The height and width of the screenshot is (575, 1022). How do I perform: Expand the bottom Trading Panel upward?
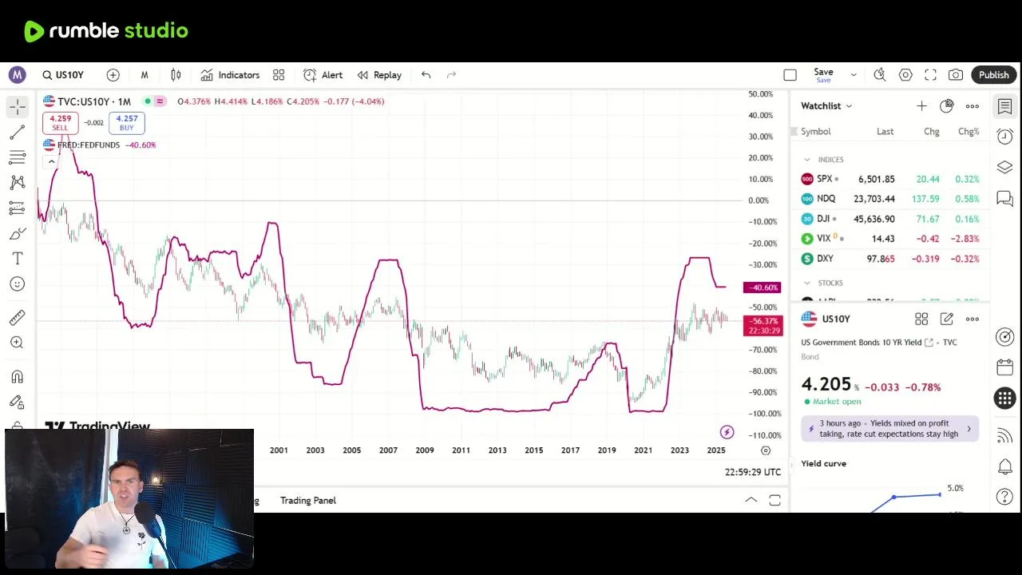point(751,500)
